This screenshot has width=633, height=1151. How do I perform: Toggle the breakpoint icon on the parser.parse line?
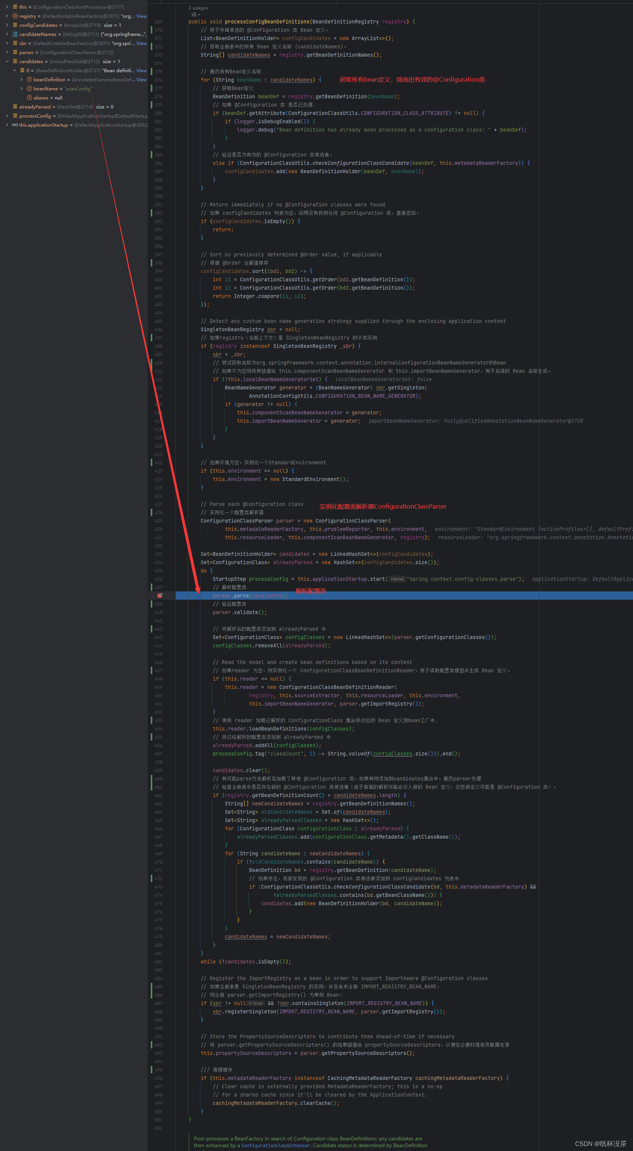coord(160,595)
